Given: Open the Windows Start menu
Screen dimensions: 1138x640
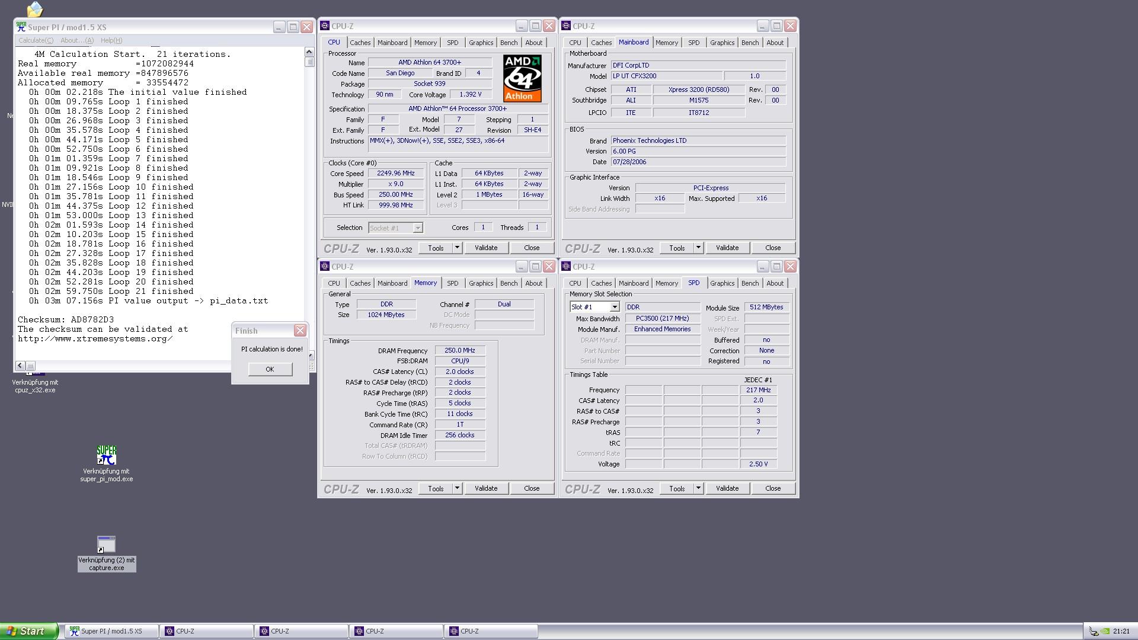Looking at the screenshot, I should (28, 631).
